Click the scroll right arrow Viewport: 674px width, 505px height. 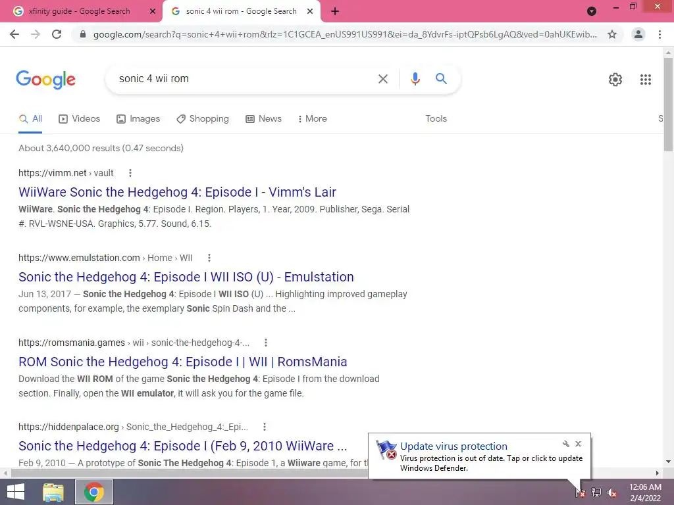pos(658,473)
